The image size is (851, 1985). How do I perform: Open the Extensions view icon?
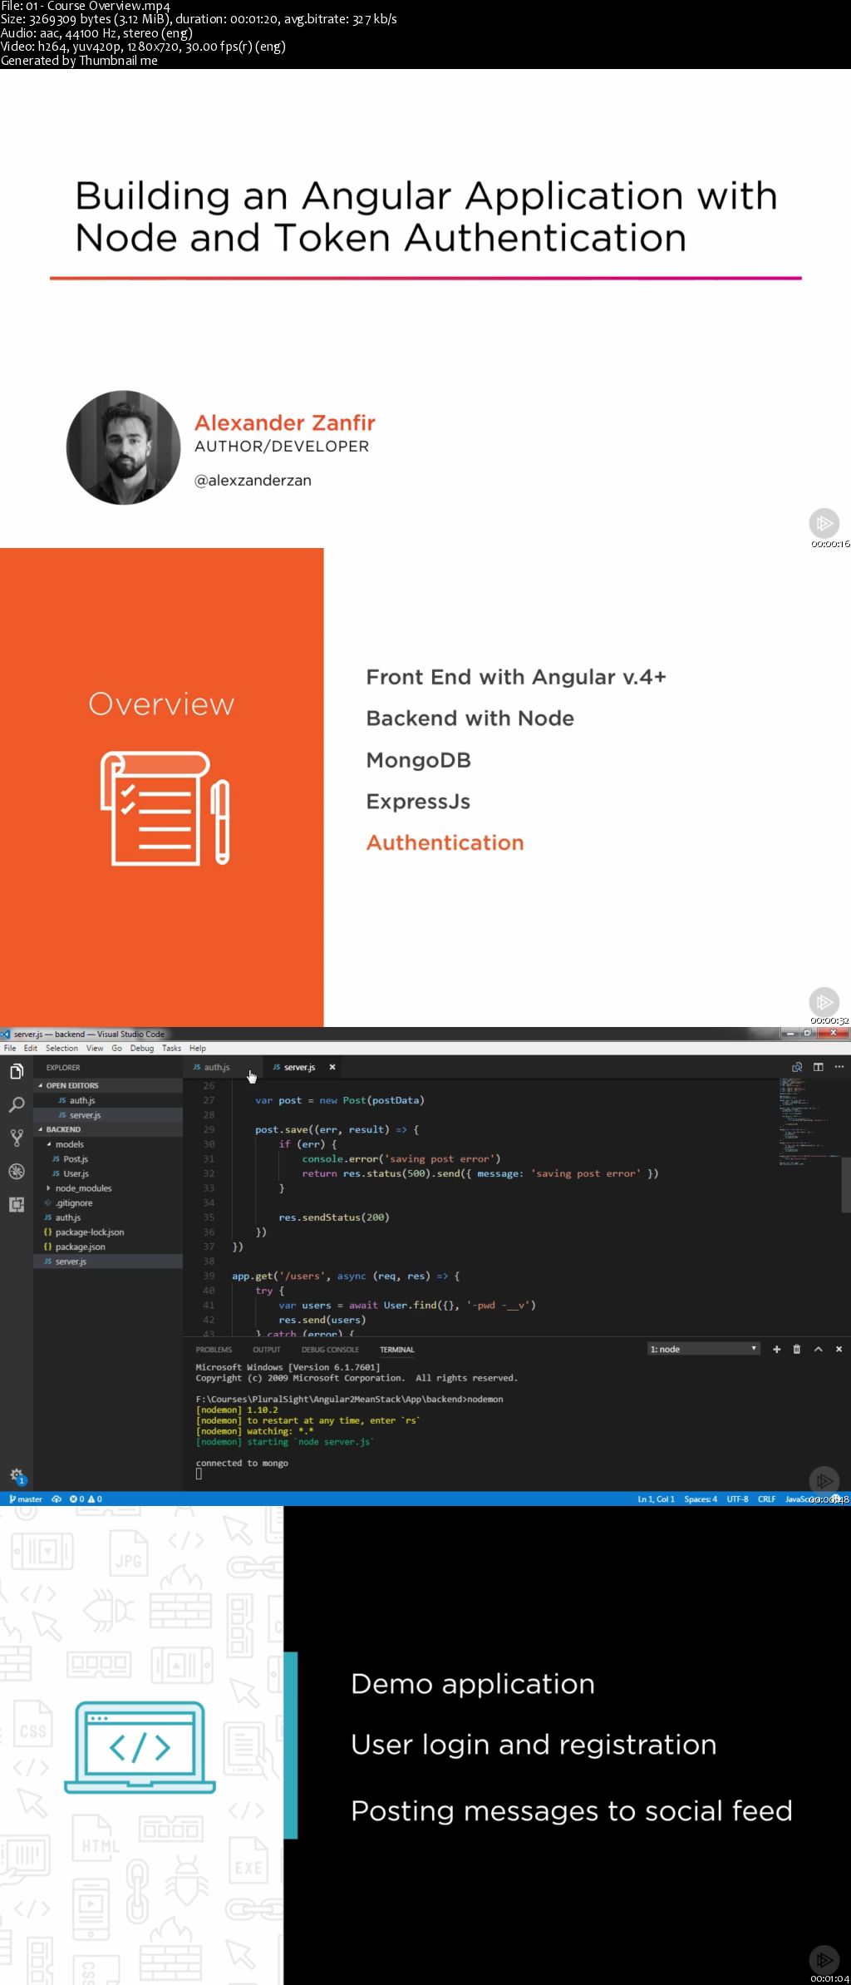tap(16, 1204)
